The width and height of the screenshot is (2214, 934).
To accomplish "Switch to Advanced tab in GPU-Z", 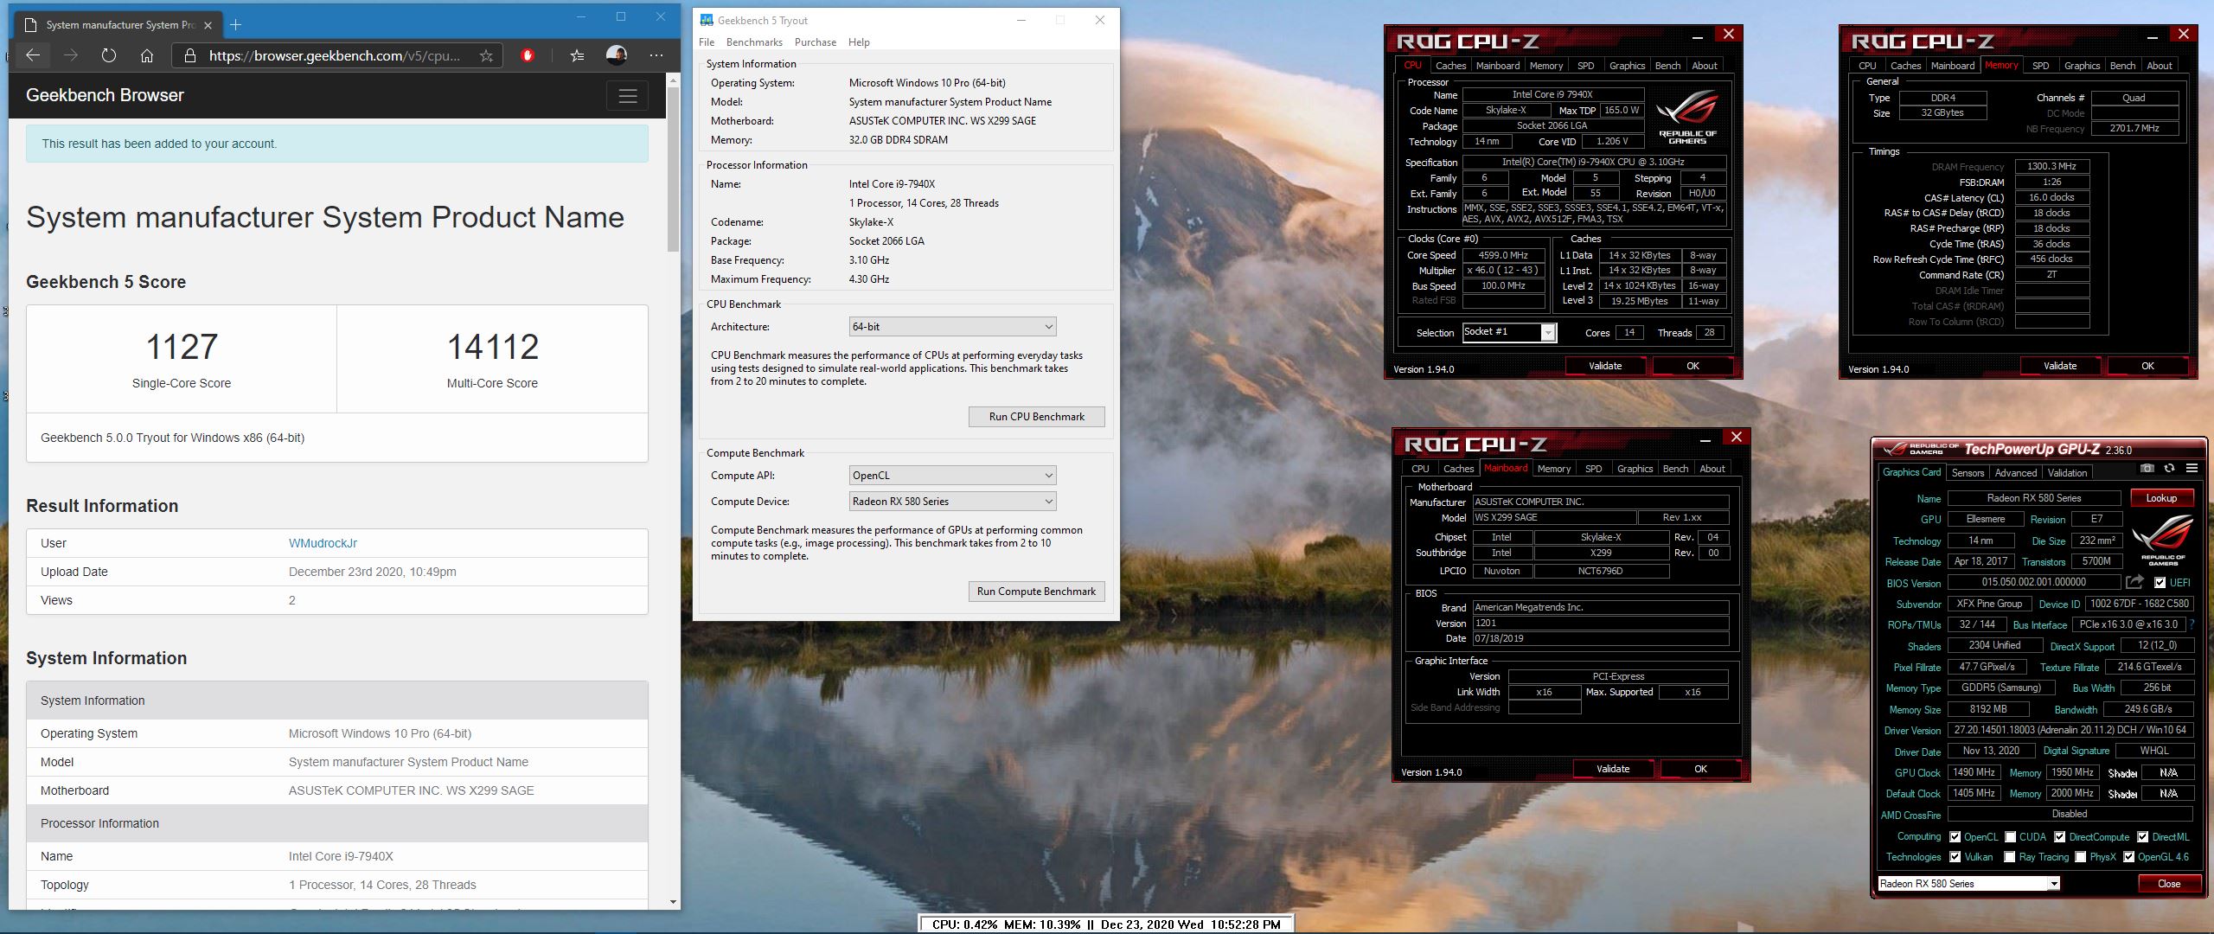I will (x=2016, y=473).
